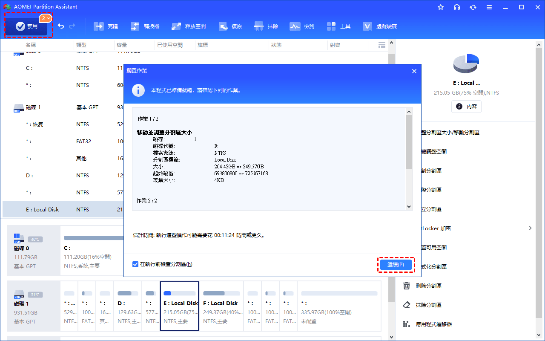Close the 擱置作業 dialog
The height and width of the screenshot is (341, 545).
point(414,71)
